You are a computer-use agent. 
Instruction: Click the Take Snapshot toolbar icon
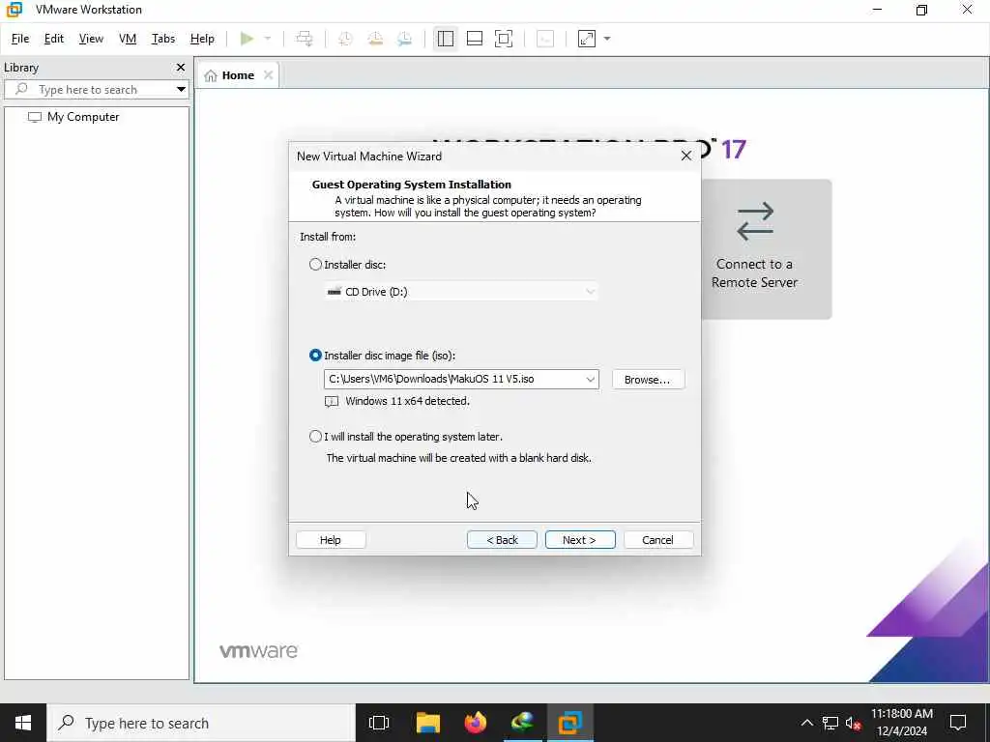coord(345,39)
